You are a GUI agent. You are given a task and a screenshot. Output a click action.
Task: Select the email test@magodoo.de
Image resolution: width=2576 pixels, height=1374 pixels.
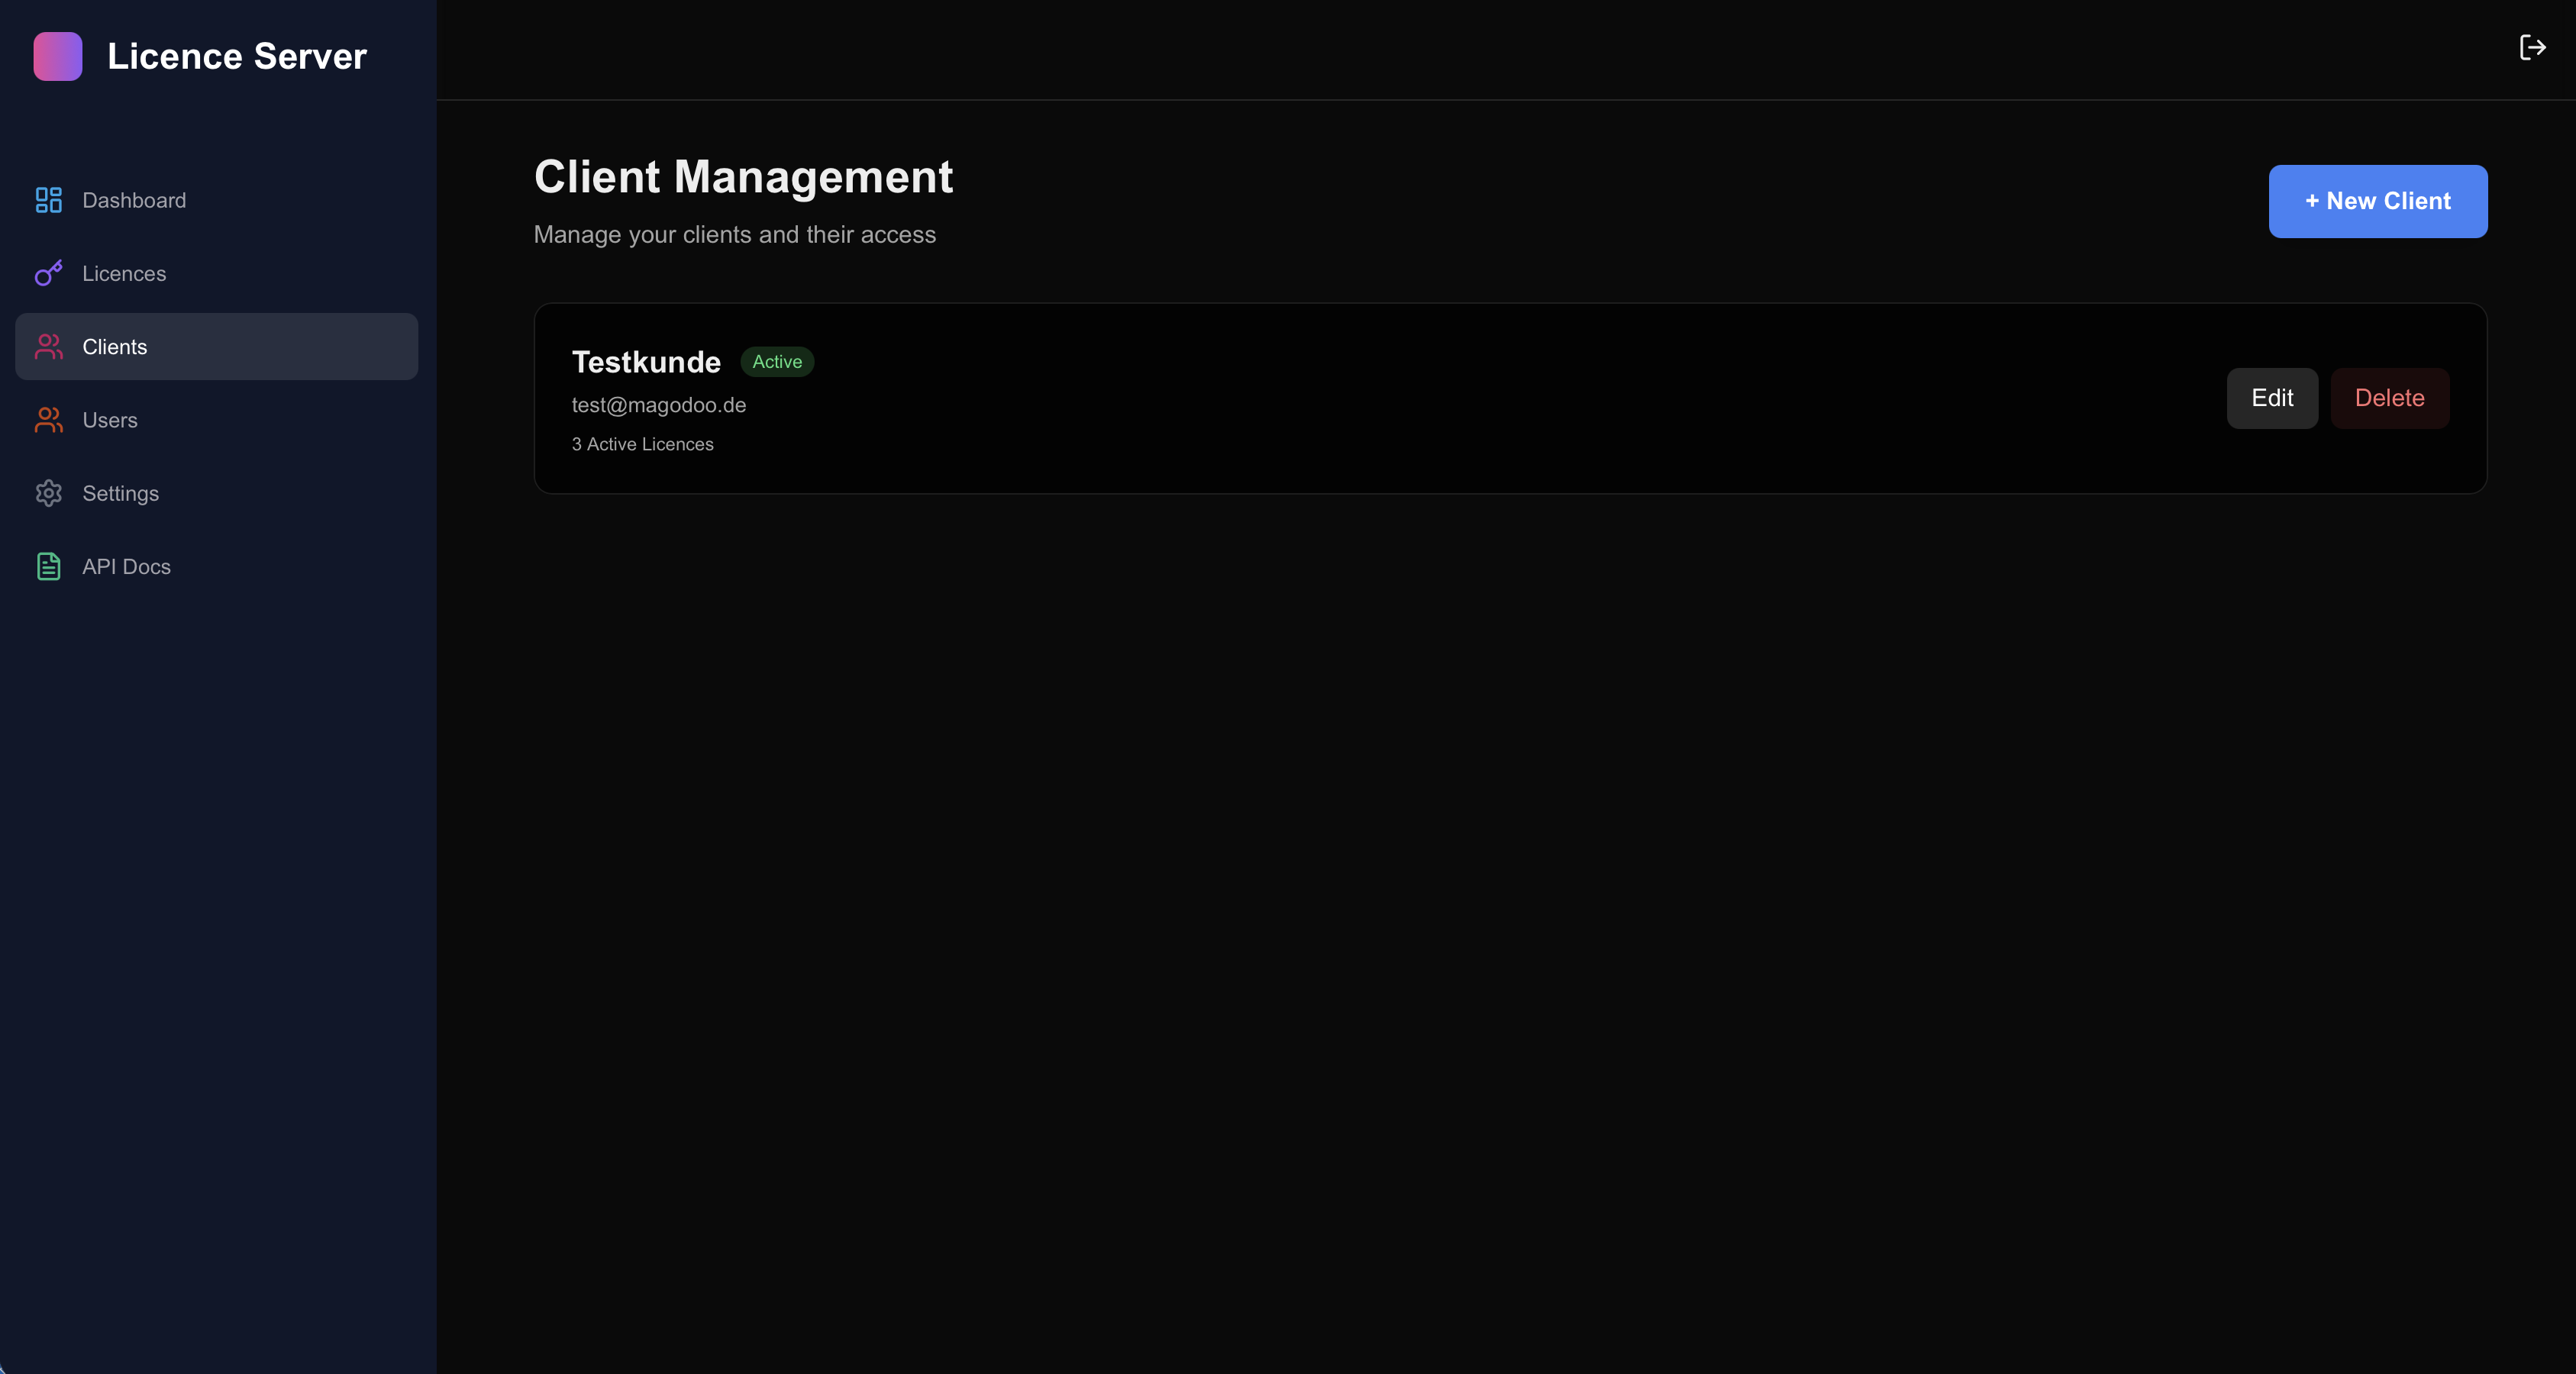pos(658,405)
